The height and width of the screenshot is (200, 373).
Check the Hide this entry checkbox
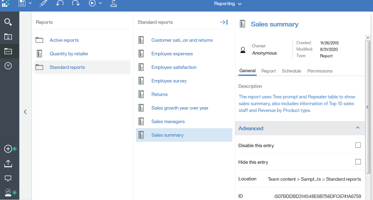pyautogui.click(x=358, y=162)
